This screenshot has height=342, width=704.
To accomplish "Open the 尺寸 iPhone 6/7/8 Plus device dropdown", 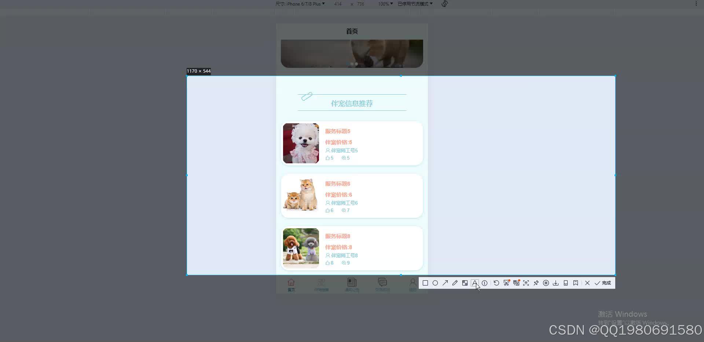I will click(x=300, y=4).
